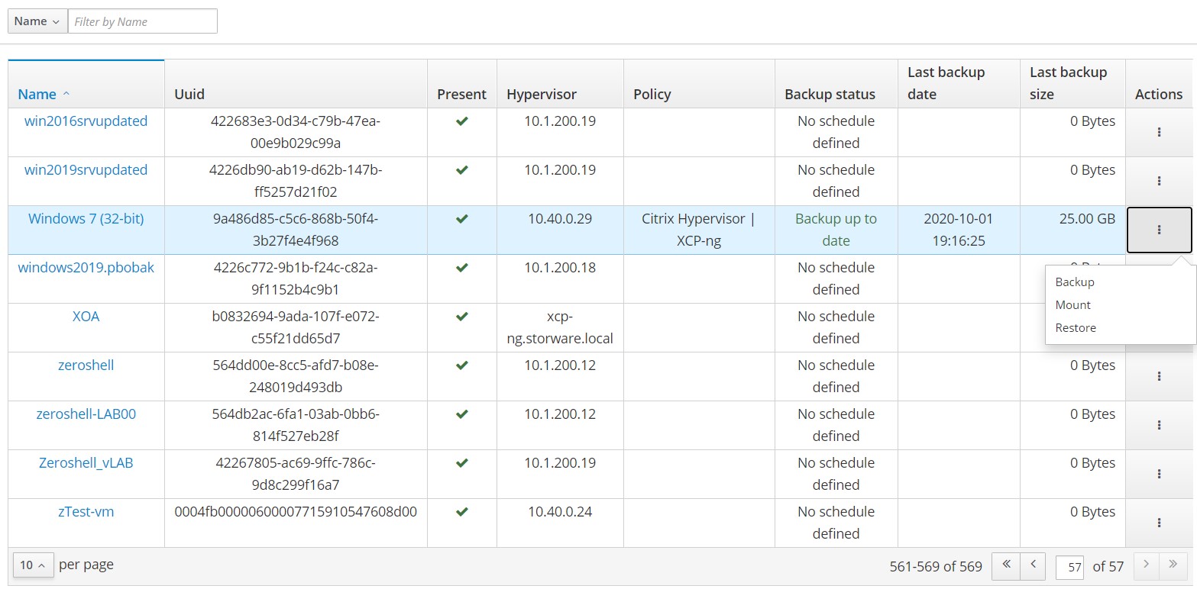The width and height of the screenshot is (1197, 589).
Task: Open the windows2019.pbobak VM link
Action: coord(86,268)
